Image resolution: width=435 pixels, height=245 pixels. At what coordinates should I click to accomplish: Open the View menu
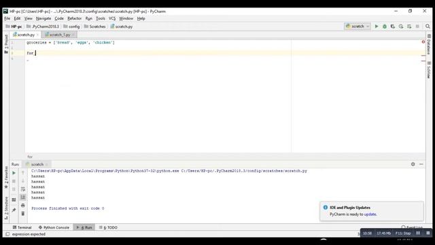click(29, 18)
